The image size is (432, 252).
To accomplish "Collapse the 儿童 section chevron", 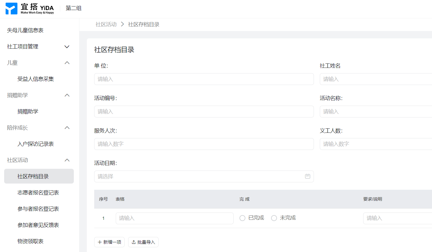I will (67, 63).
